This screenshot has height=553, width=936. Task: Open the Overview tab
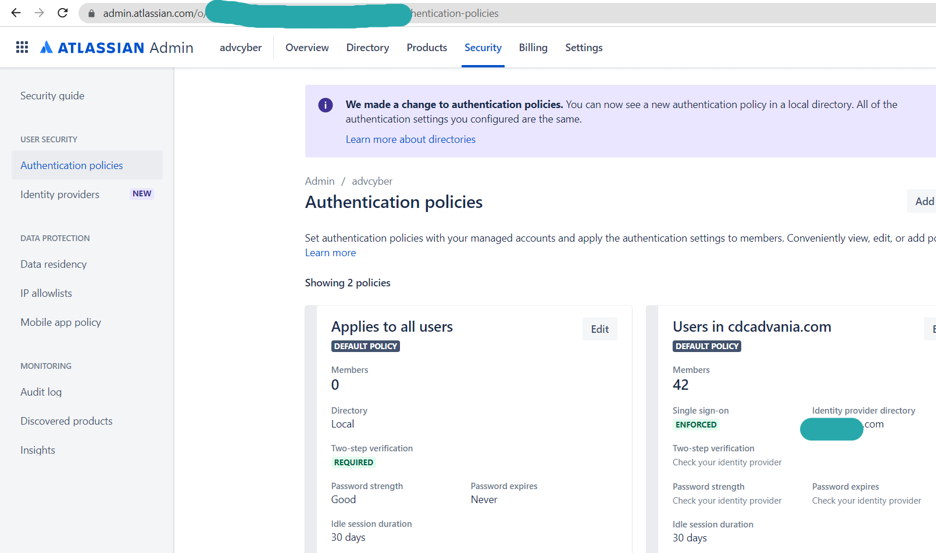(307, 48)
